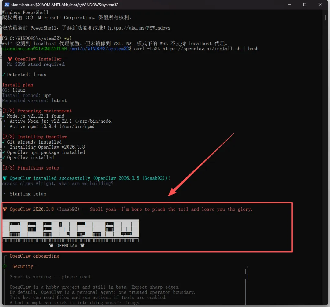Click 'Install method: npm' line
Viewport: 330px width, 307px height.
coord(27,95)
